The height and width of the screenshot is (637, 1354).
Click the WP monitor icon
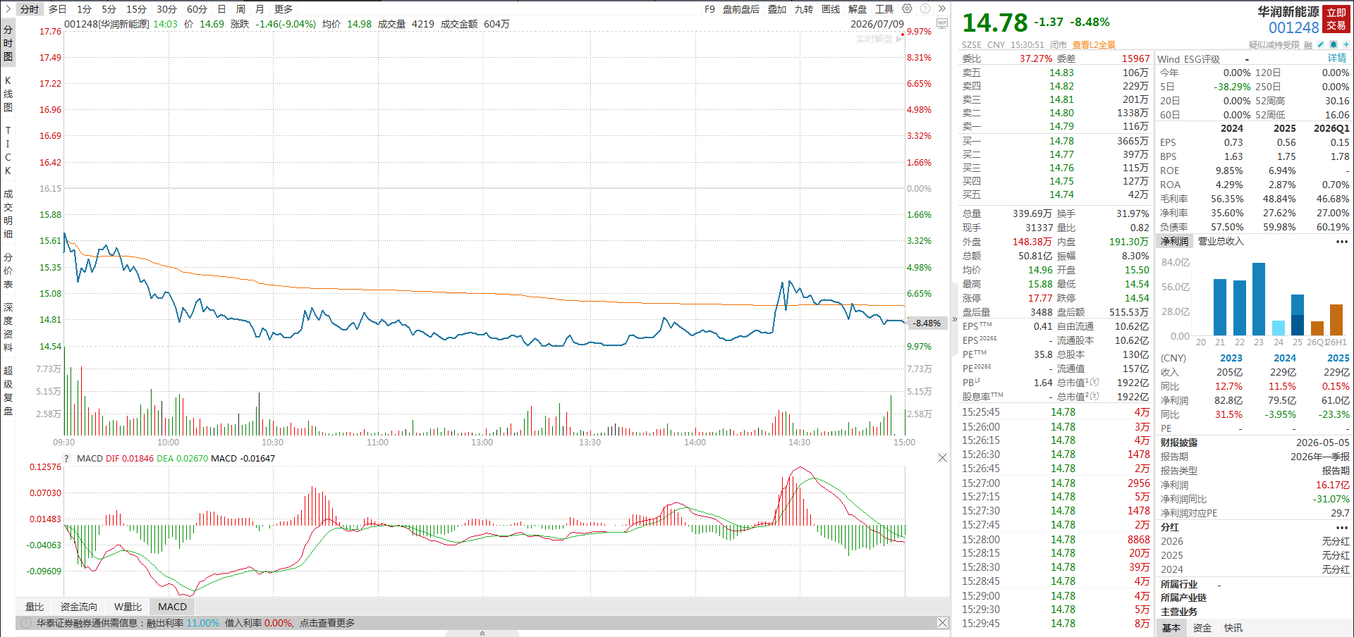click(x=941, y=23)
